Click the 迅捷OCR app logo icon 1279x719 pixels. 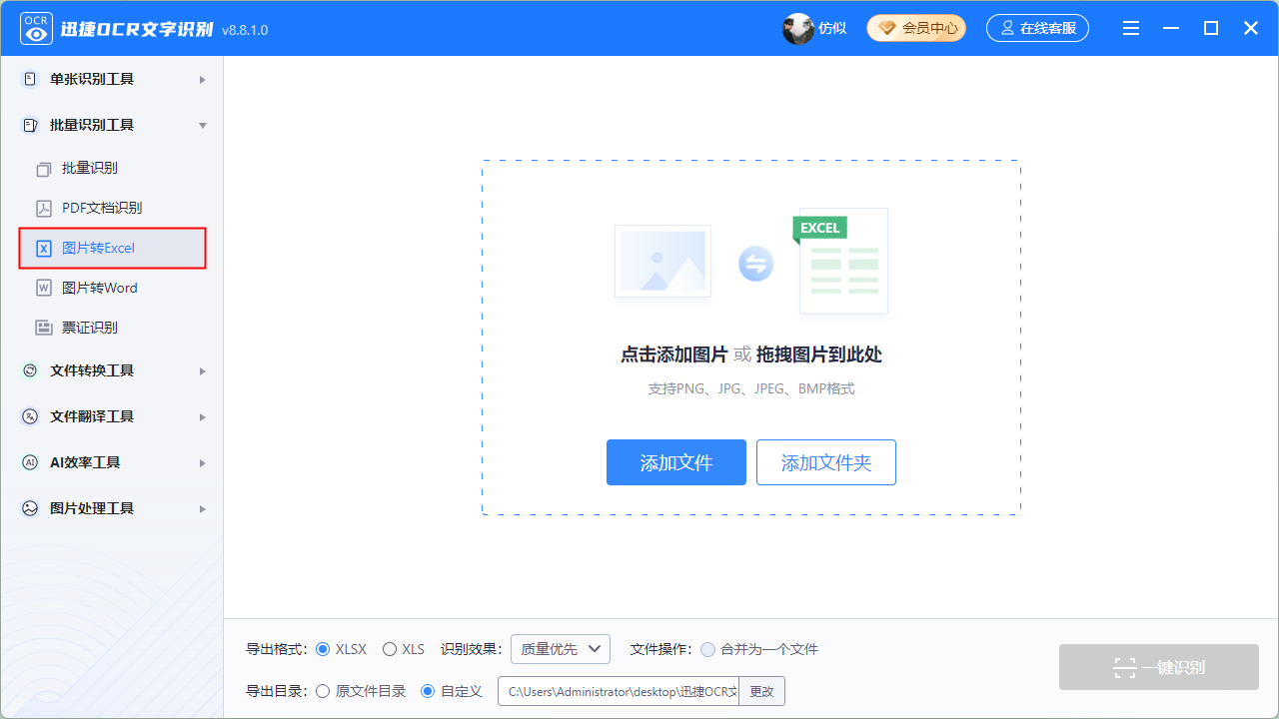tap(36, 29)
